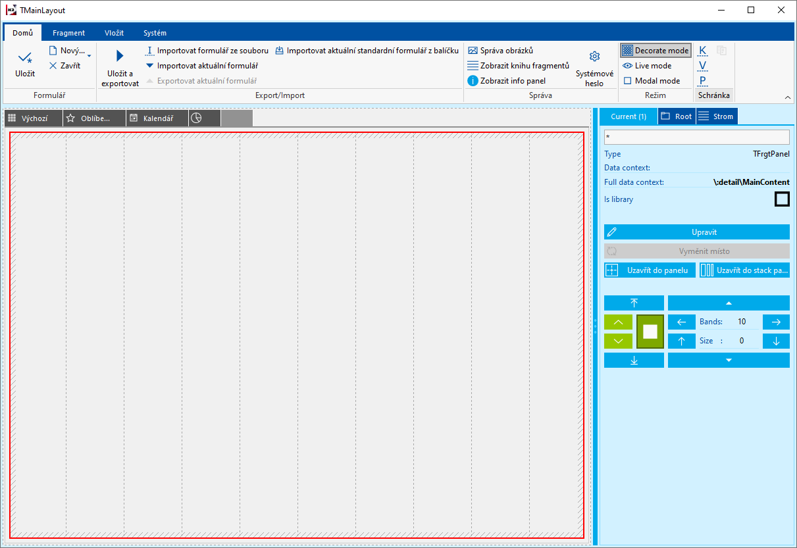Enable Live mode

[x=647, y=66]
